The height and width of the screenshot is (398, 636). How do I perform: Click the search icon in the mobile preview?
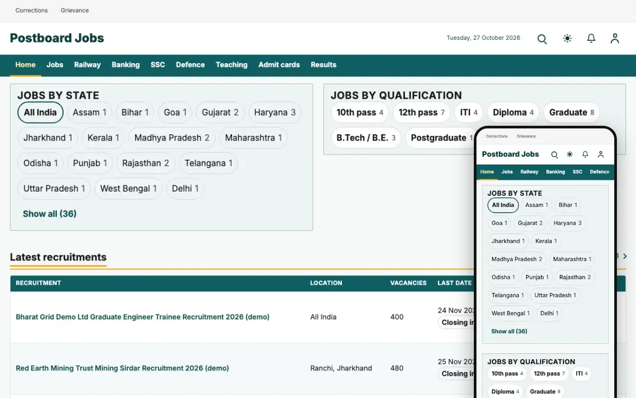(x=554, y=154)
